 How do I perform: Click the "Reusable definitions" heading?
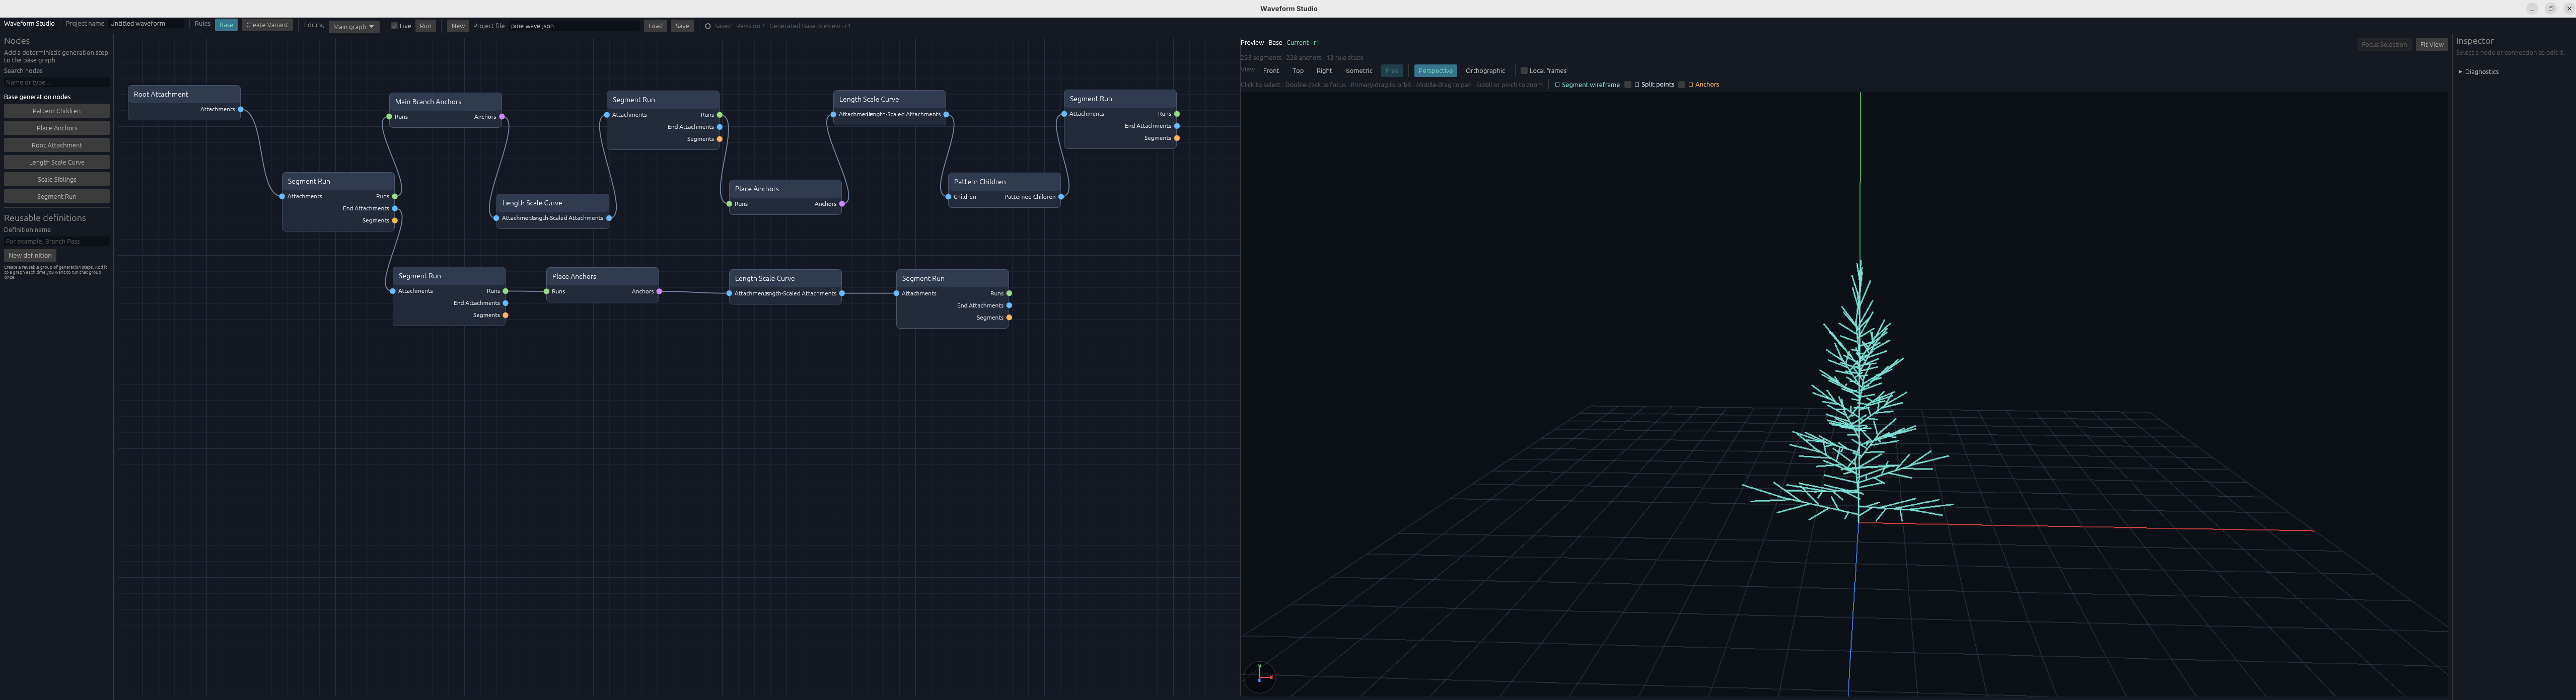tap(45, 218)
